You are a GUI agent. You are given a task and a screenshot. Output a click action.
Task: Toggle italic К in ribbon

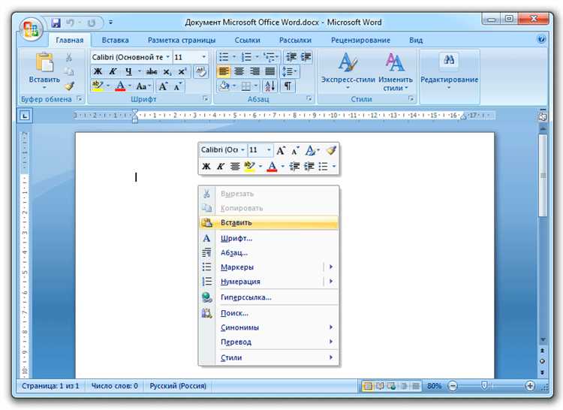tap(113, 72)
